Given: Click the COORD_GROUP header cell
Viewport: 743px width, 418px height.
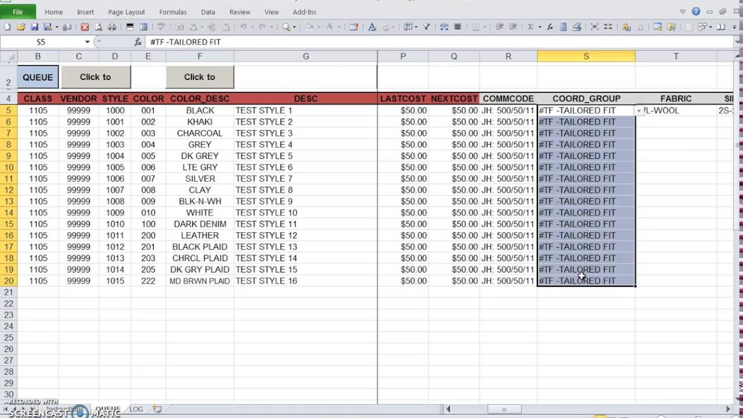Looking at the screenshot, I should coord(586,99).
